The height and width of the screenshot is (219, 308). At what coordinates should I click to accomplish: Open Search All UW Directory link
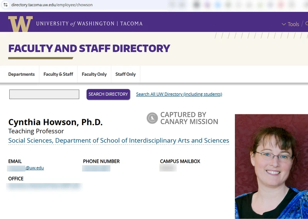(179, 94)
